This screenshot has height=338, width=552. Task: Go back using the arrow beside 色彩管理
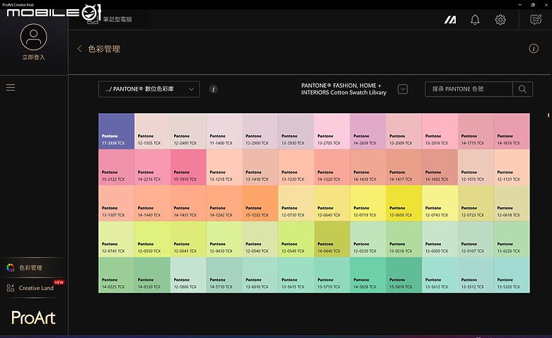pos(79,49)
